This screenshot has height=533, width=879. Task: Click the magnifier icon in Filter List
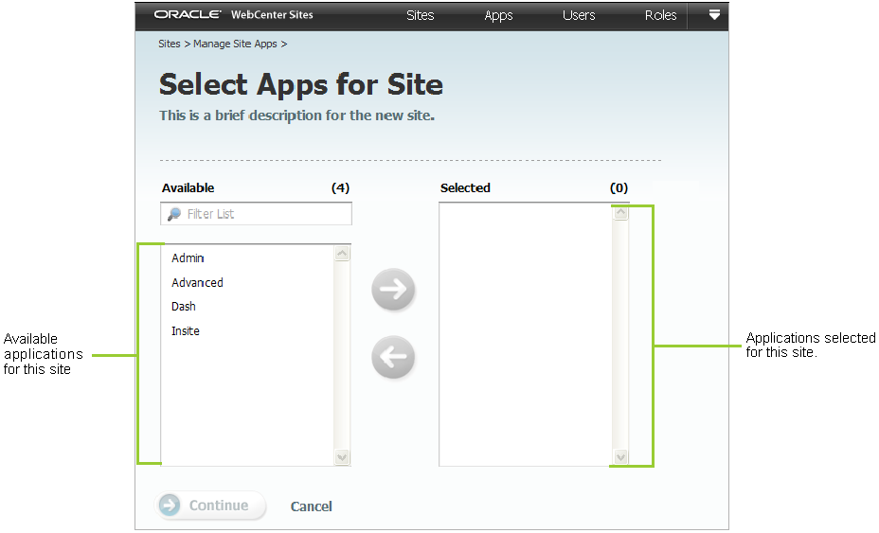point(174,214)
